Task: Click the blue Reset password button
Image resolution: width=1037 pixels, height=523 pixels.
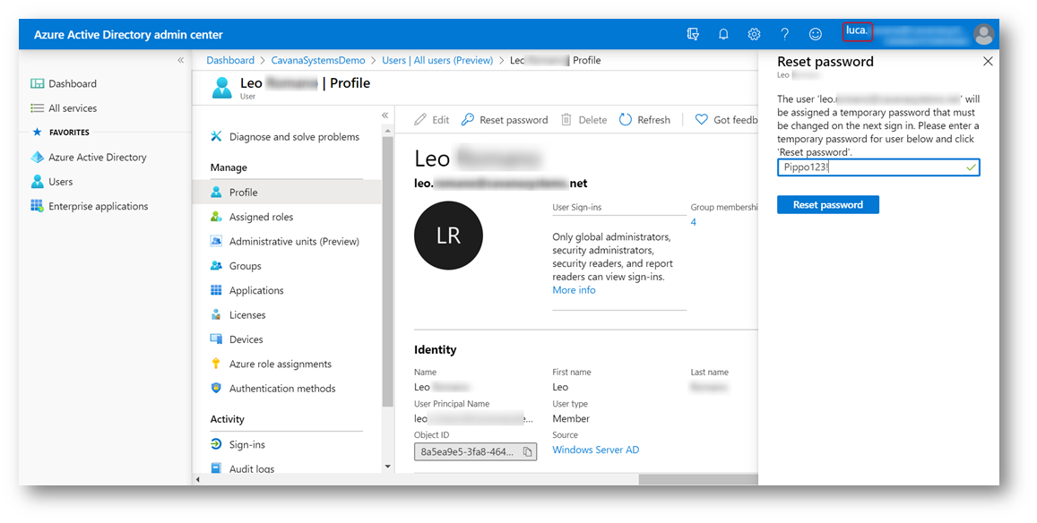Action: tap(828, 205)
